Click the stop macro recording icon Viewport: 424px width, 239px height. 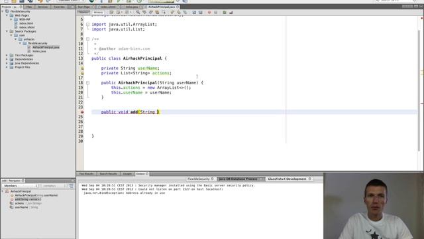pos(216,12)
